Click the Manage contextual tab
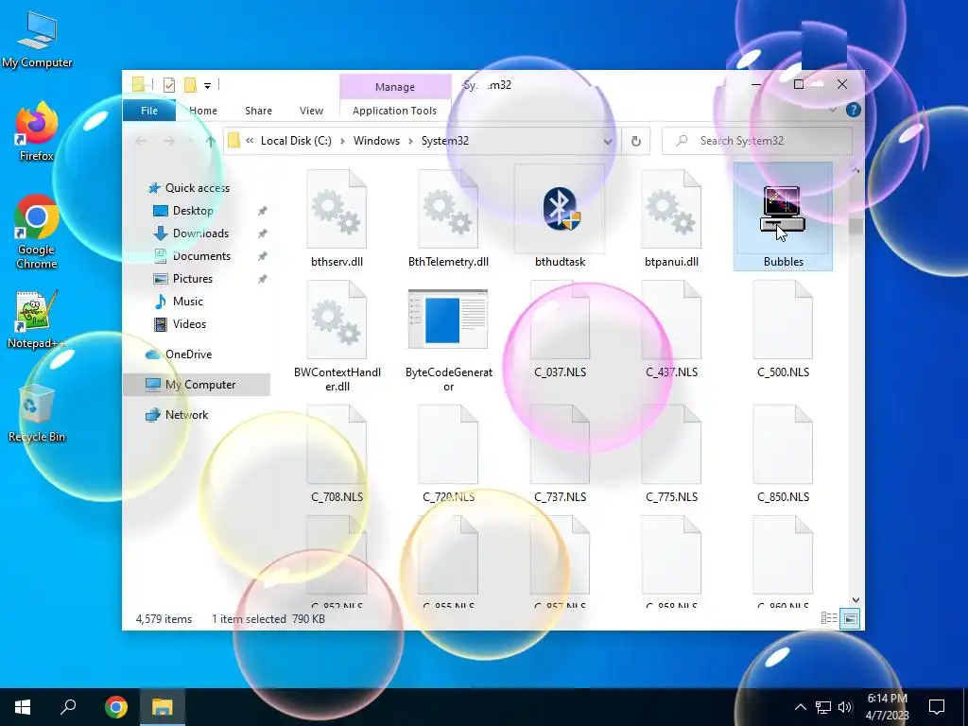Image resolution: width=968 pixels, height=726 pixels. click(x=395, y=87)
